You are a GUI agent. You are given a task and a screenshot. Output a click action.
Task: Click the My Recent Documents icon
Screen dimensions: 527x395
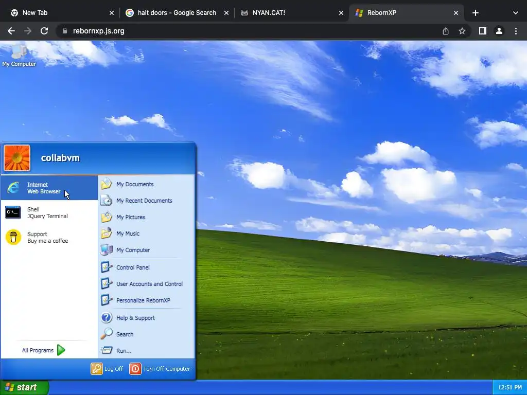(107, 201)
